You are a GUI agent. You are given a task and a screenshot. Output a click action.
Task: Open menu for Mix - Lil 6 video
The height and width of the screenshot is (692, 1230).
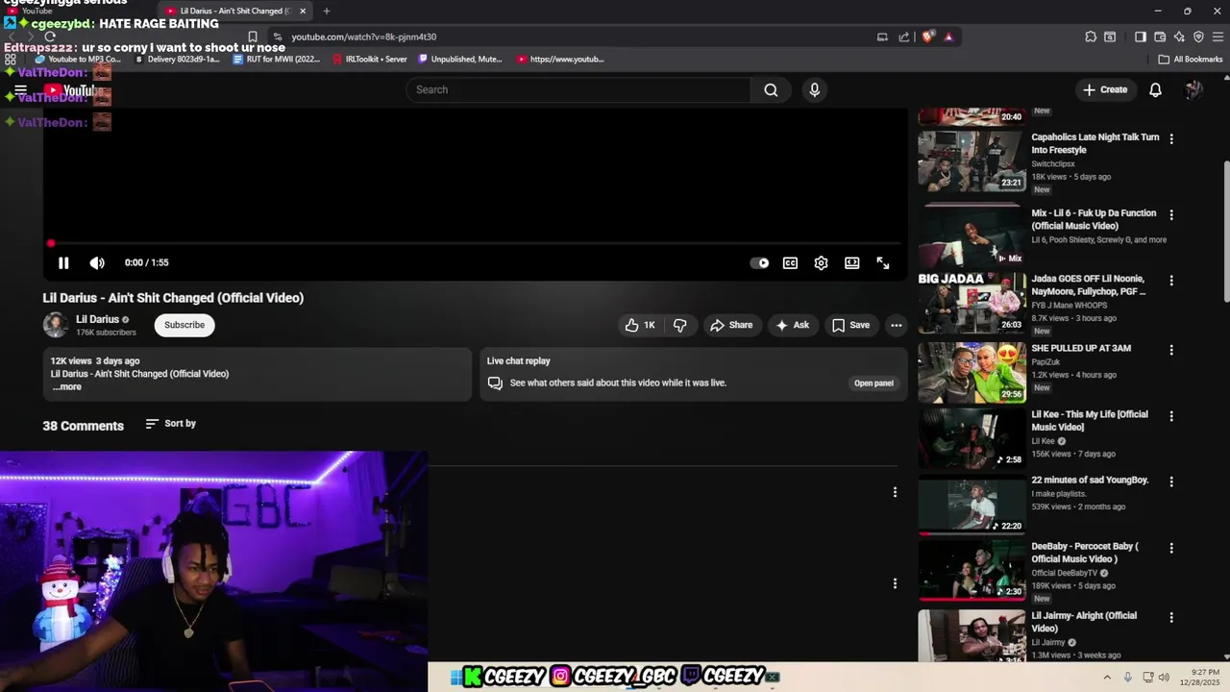(1170, 214)
